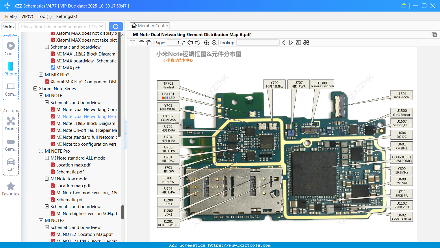
Task: Click the Member Center button
Action: [150, 26]
